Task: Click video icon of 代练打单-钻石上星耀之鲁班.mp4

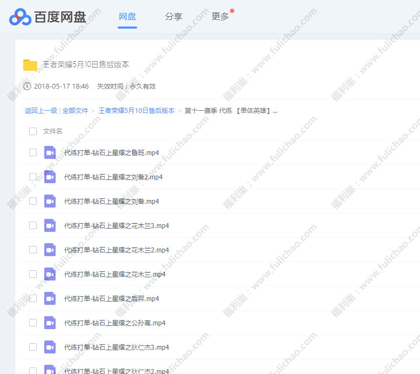Action: tap(50, 152)
